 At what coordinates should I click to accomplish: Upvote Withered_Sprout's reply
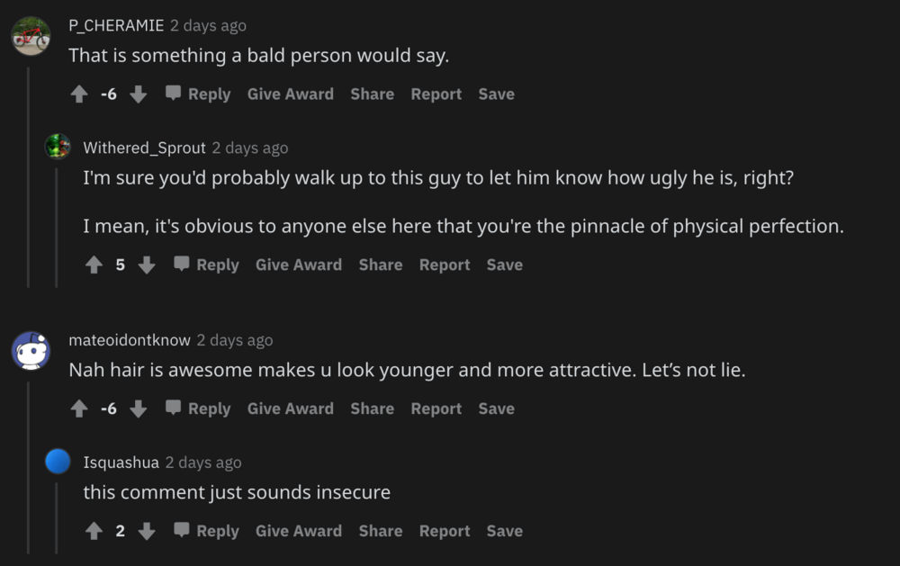tap(94, 265)
